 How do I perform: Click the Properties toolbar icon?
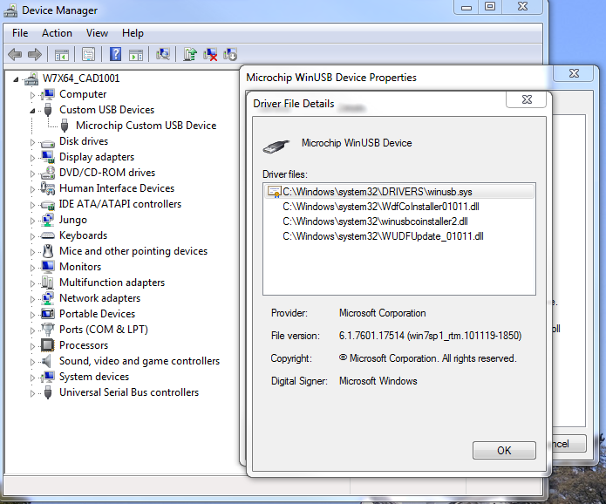[89, 54]
